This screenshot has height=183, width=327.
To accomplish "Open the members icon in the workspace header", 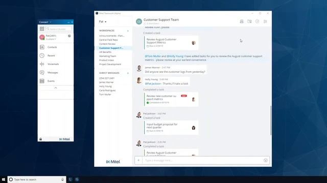I will 242,21.
